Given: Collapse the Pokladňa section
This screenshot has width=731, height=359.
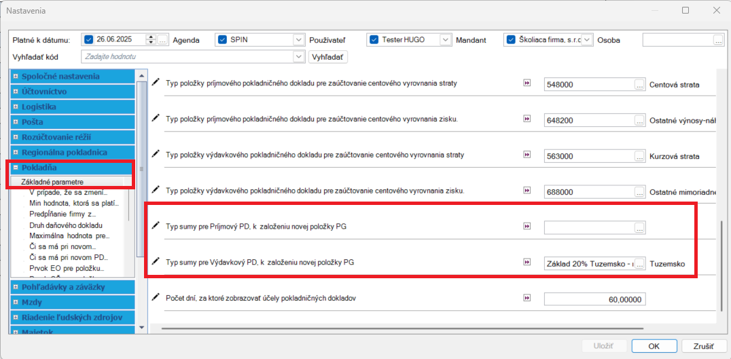Looking at the screenshot, I should (x=16, y=168).
